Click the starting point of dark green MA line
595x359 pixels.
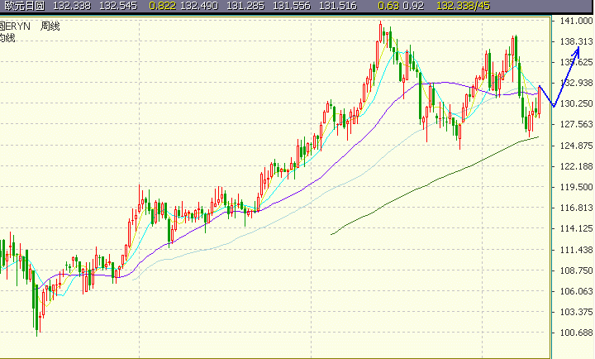pyautogui.click(x=331, y=234)
